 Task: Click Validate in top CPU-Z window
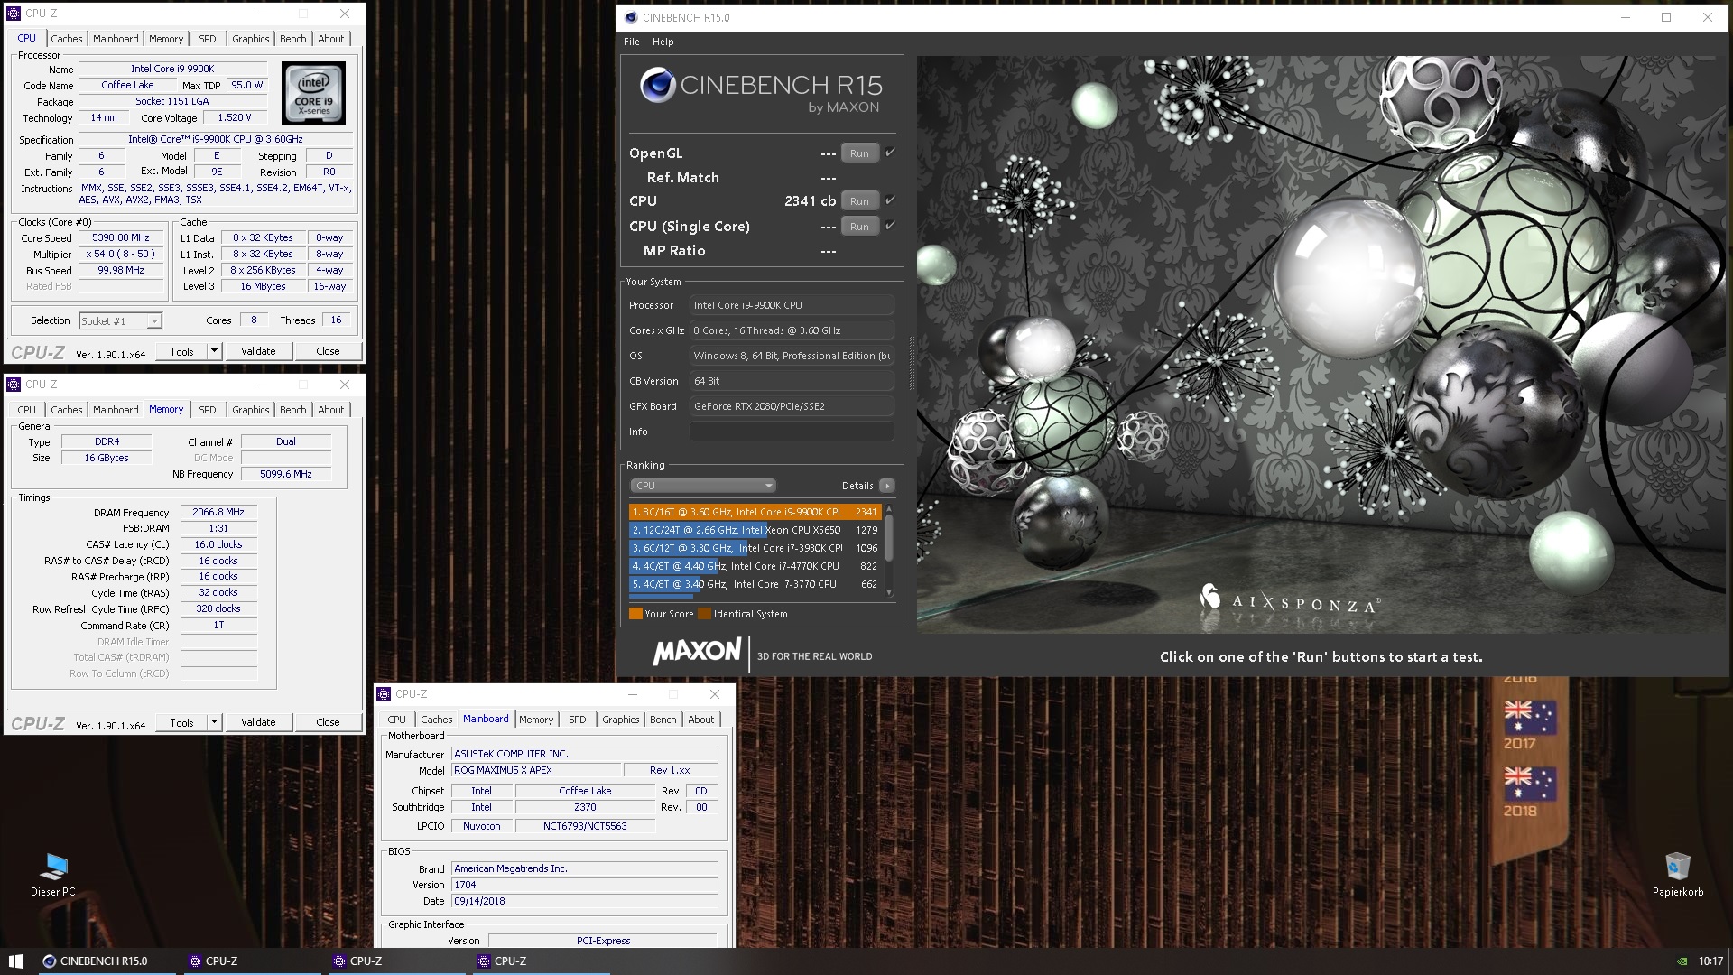258,351
